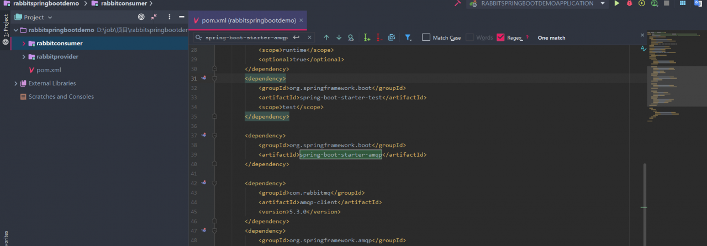Fold the closing dependency tag at line 35
Image resolution: width=707 pixels, height=246 pixels.
tap(214, 116)
